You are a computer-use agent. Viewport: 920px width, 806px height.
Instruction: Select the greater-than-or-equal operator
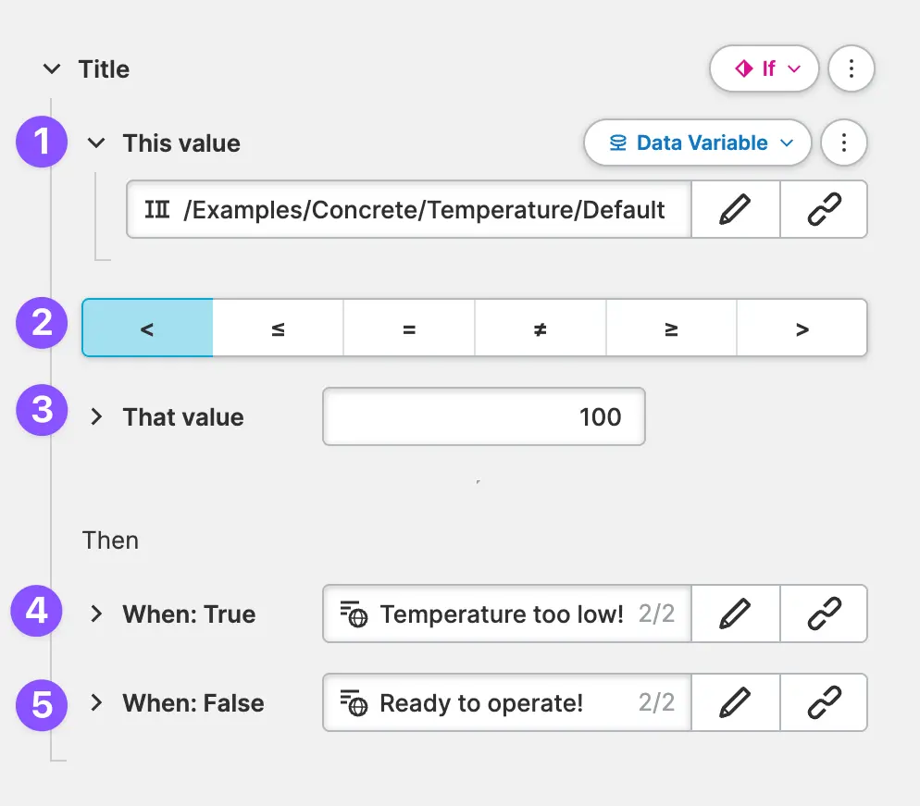pyautogui.click(x=671, y=329)
